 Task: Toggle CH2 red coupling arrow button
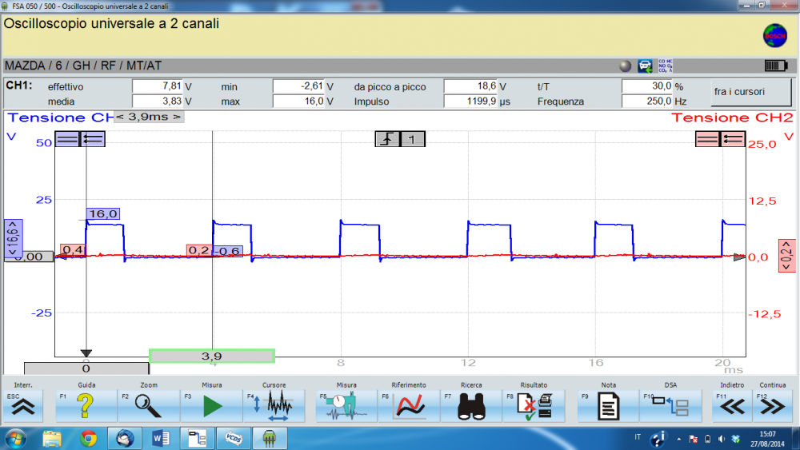coord(733,138)
